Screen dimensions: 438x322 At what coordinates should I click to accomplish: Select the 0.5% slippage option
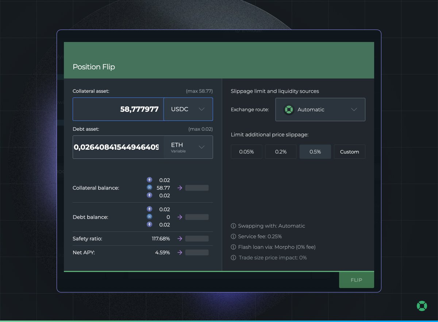click(x=315, y=152)
